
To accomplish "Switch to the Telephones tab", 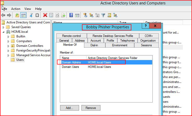I will coord(127,41).
